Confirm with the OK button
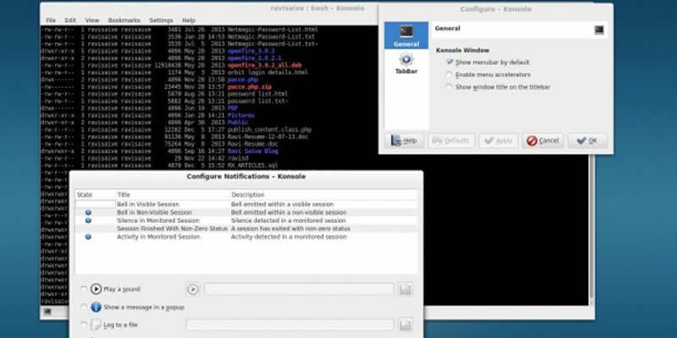677x338 pixels. coord(587,140)
